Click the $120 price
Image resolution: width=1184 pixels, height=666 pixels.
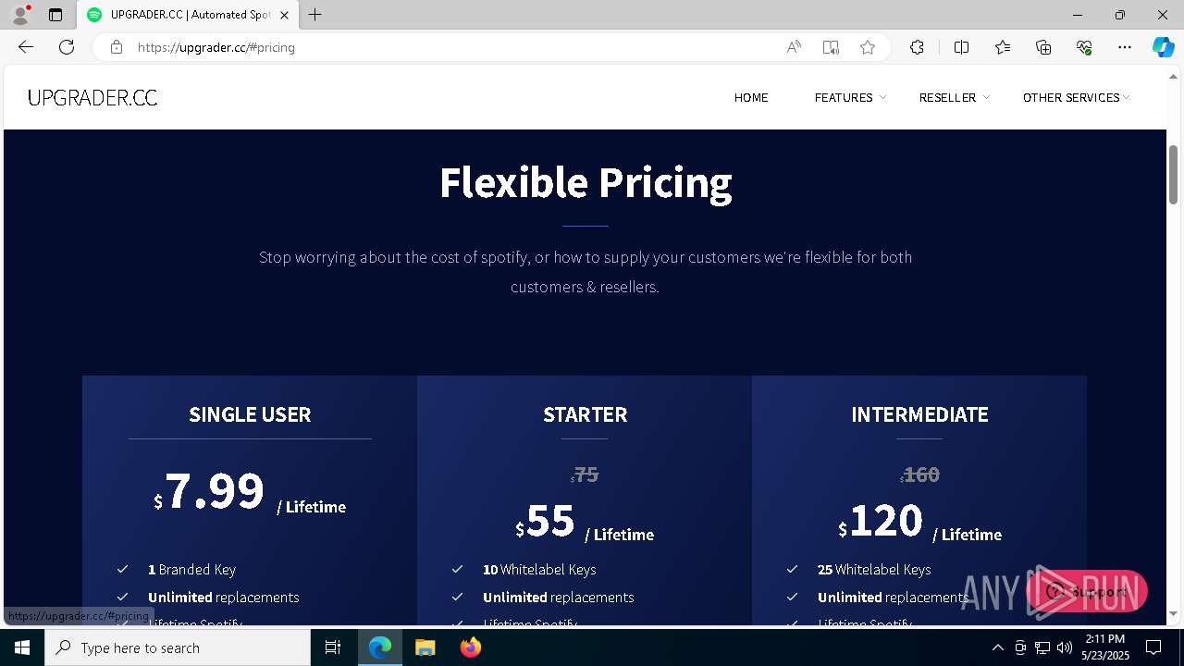881,521
